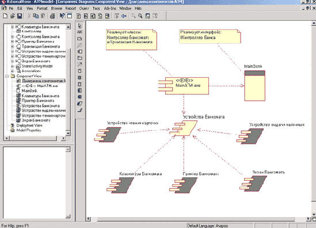Image resolution: width=316 pixels, height=228 pixels.
Task: Select the ABC Text Box tool
Action: (79, 32)
